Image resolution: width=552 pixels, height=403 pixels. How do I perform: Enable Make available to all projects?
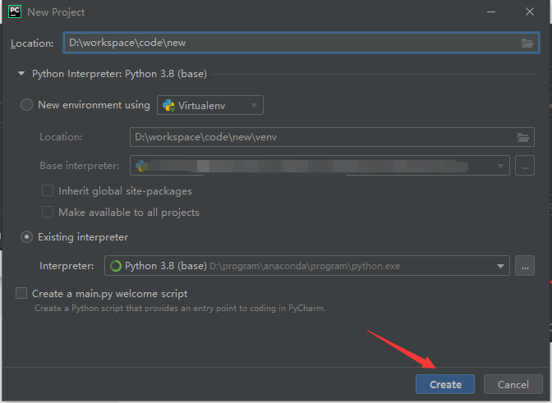(x=48, y=212)
